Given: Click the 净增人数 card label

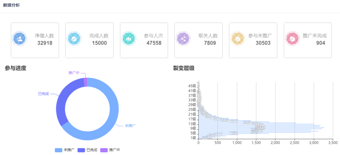Looking at the screenshot, I should [44, 36].
